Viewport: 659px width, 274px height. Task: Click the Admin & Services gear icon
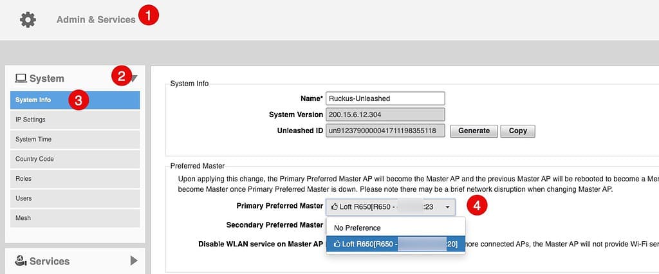coord(28,20)
